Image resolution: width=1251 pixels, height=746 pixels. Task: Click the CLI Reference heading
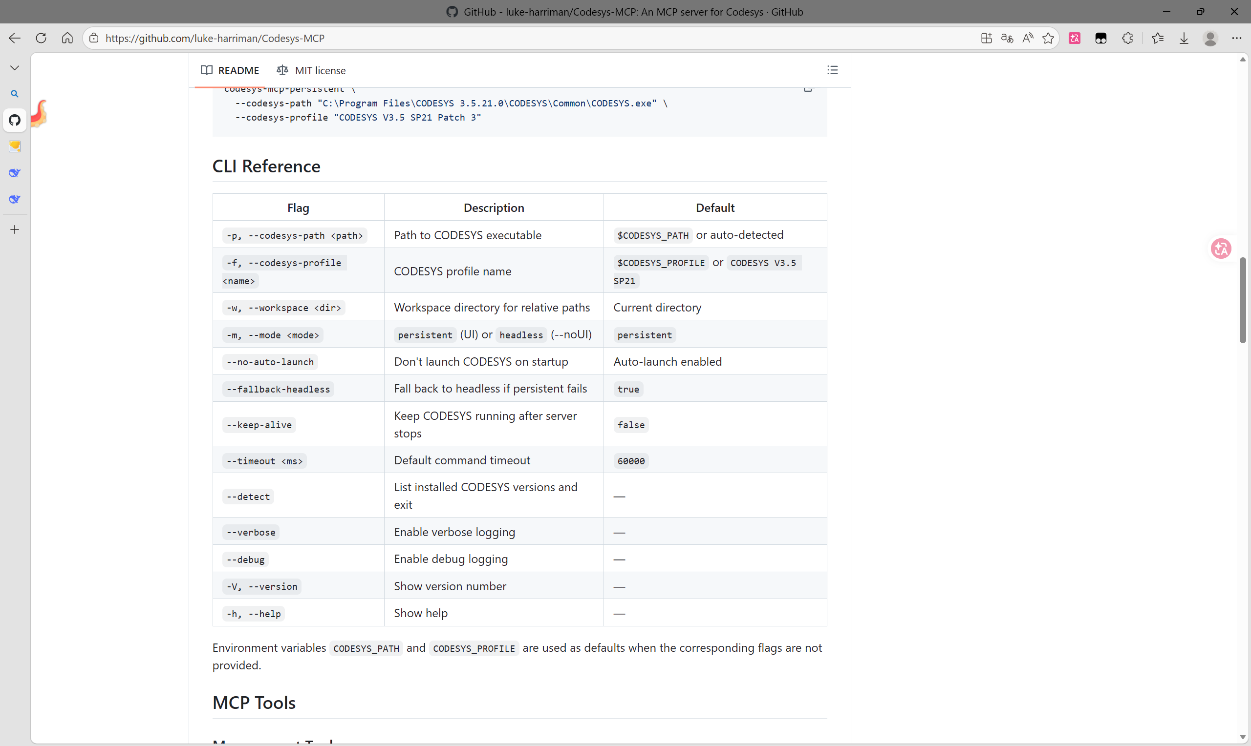266,166
